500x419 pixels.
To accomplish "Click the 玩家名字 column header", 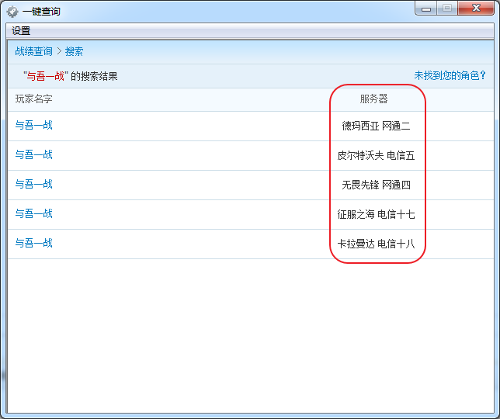I will click(x=34, y=99).
